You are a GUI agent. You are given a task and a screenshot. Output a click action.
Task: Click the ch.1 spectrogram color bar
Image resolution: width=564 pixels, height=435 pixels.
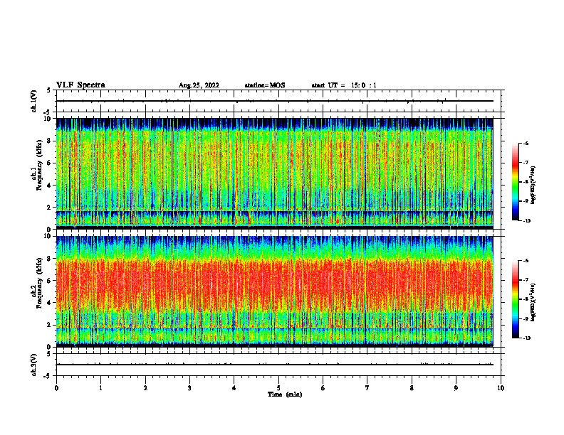tap(515, 182)
